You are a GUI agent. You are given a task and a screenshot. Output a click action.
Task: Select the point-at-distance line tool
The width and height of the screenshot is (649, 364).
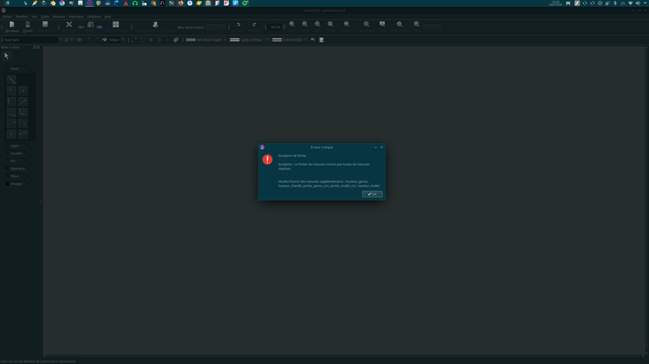pyautogui.click(x=11, y=80)
